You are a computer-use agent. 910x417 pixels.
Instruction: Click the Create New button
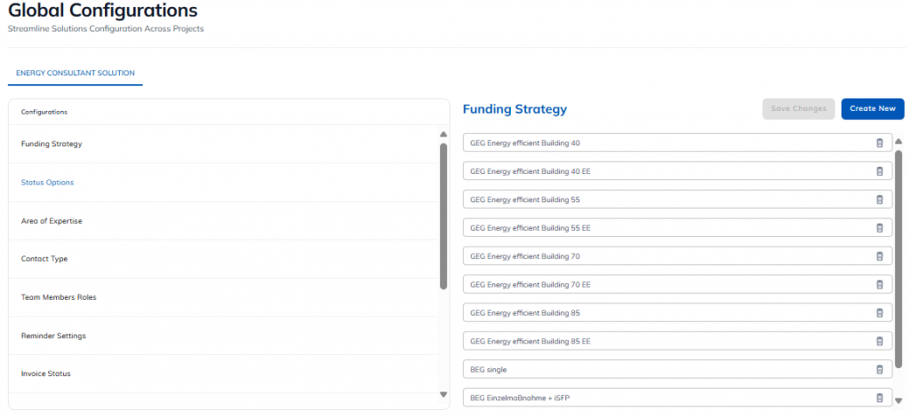point(872,109)
